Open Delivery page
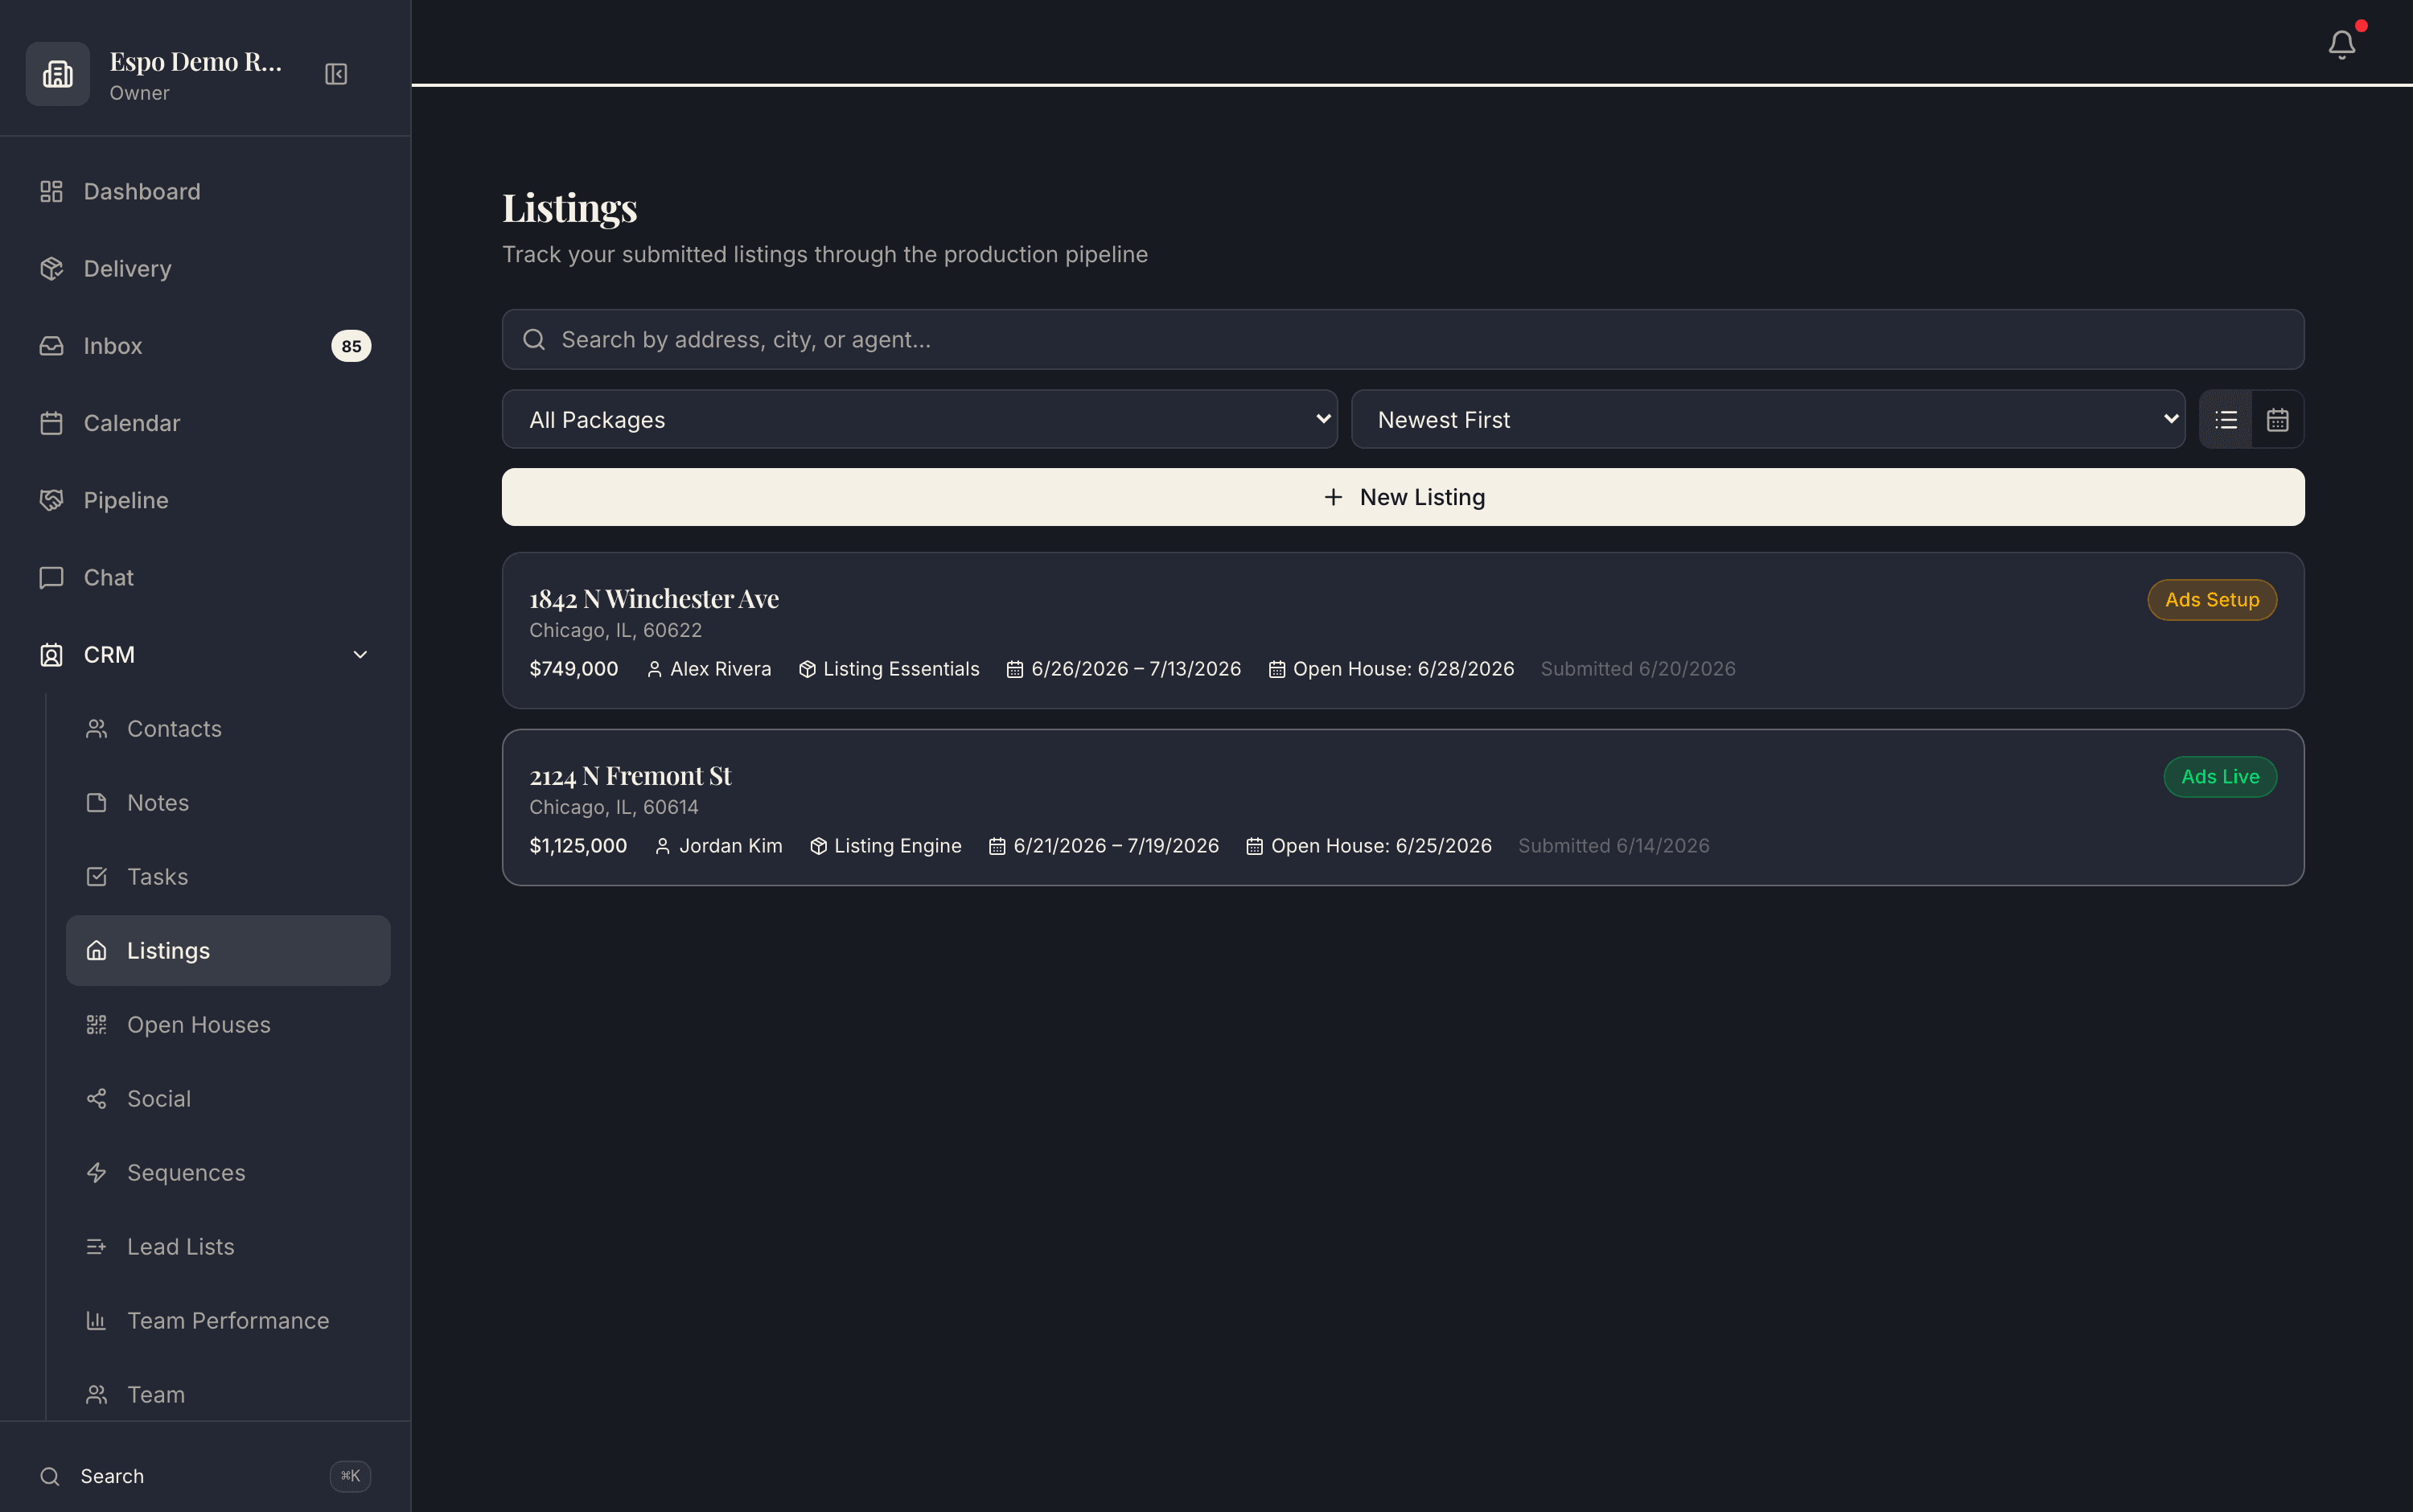 tap(205, 268)
